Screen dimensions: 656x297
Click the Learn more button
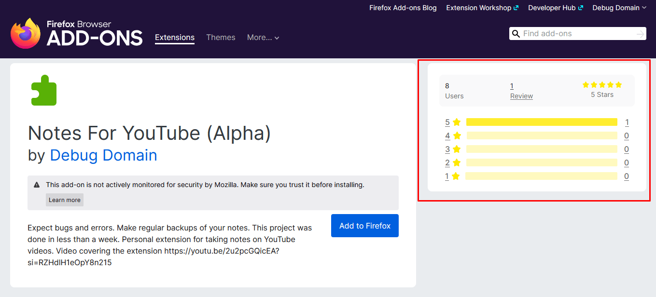[x=65, y=200]
